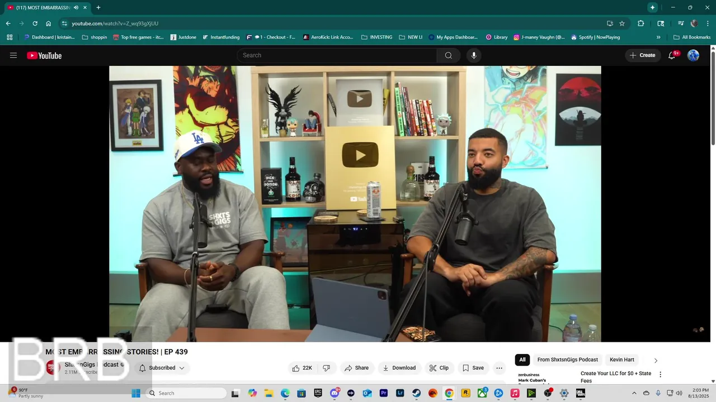Image resolution: width=716 pixels, height=402 pixels.
Task: Click the Chrome address bar URL
Action: click(115, 23)
